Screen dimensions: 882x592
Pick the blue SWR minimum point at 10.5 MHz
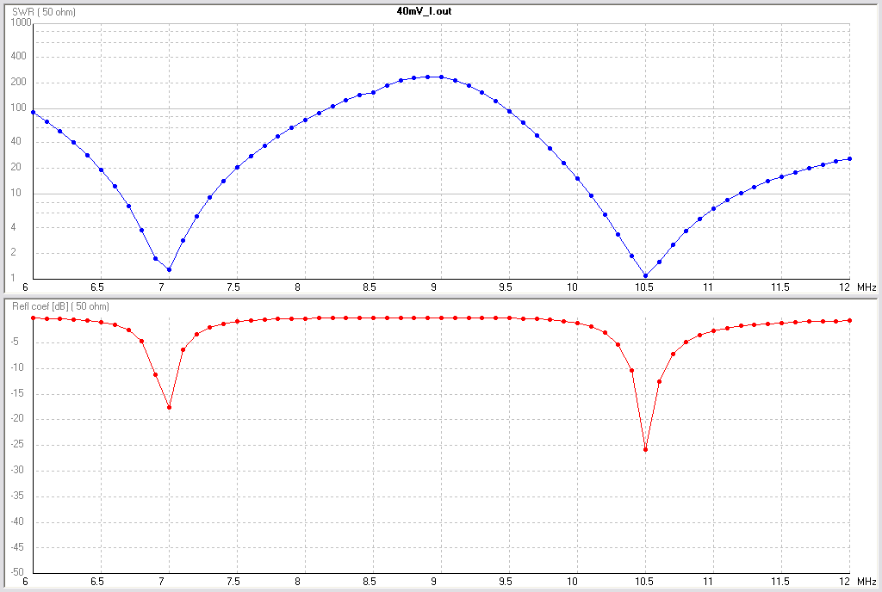click(646, 276)
